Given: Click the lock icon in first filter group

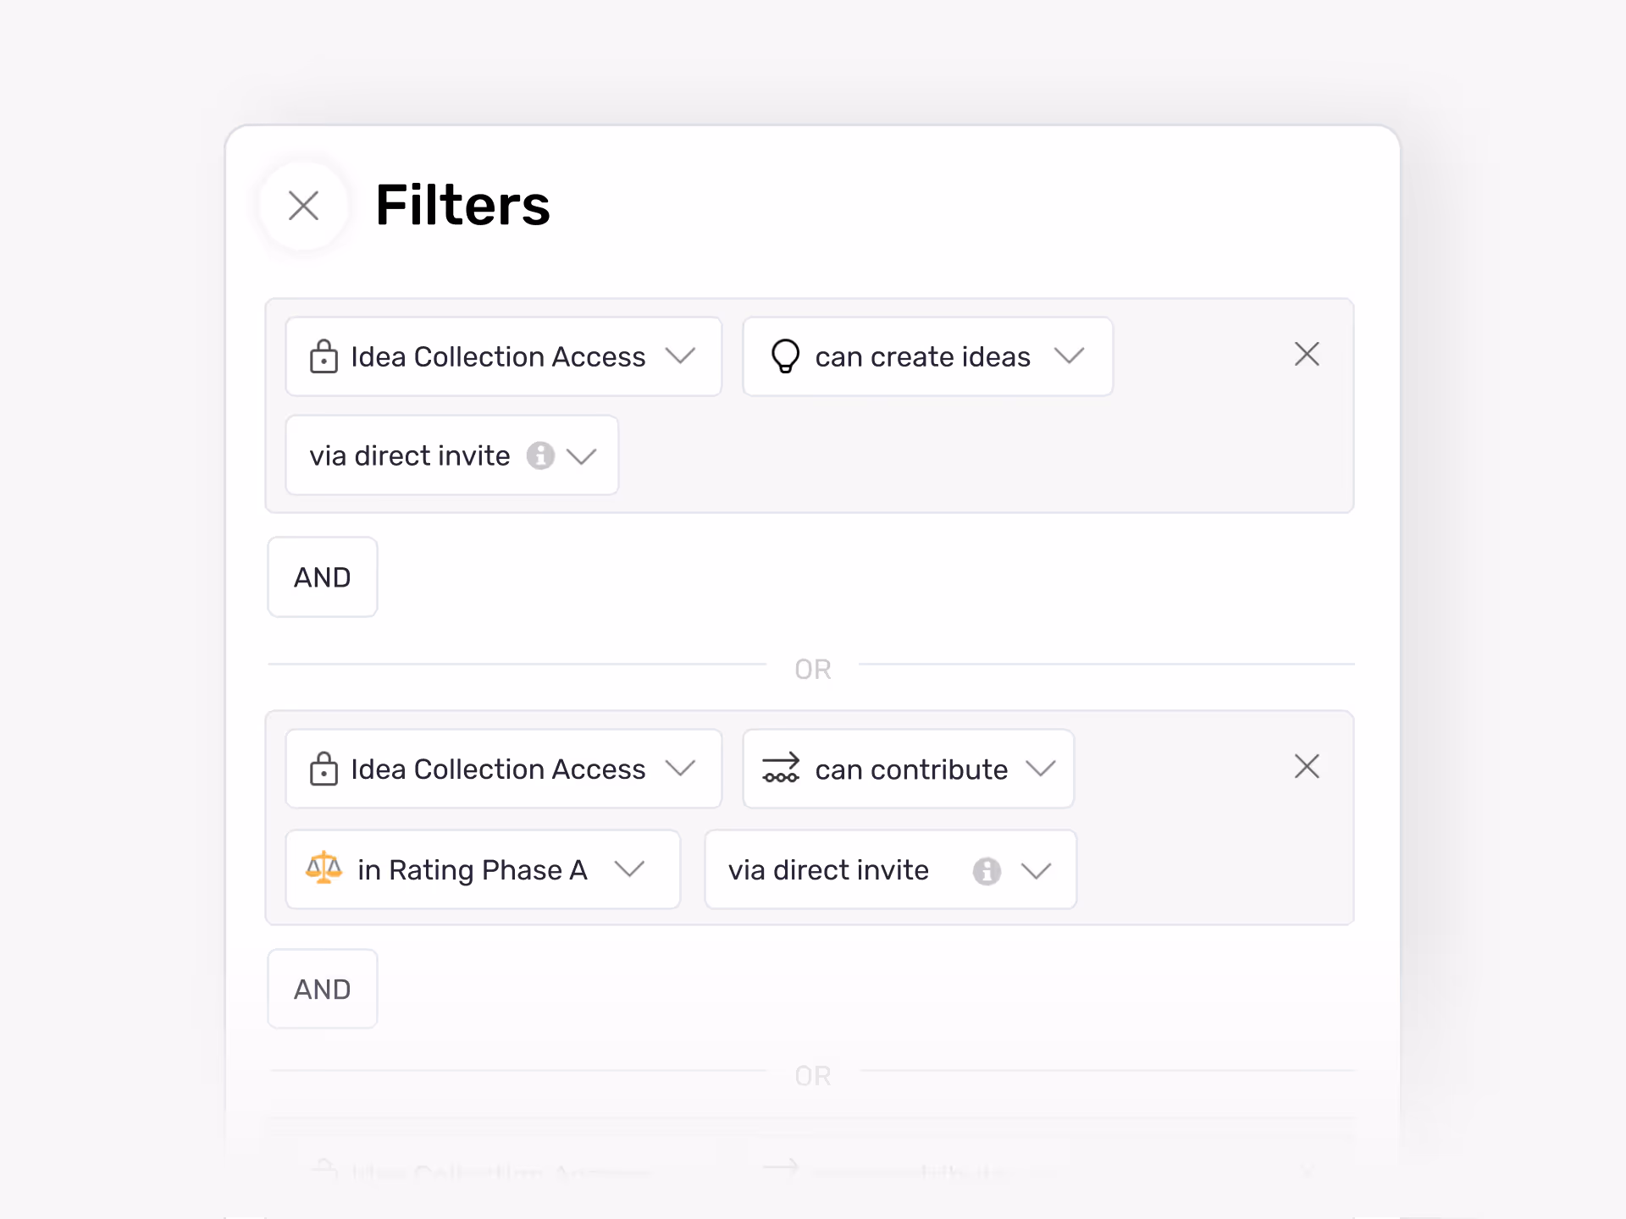Looking at the screenshot, I should tap(324, 356).
